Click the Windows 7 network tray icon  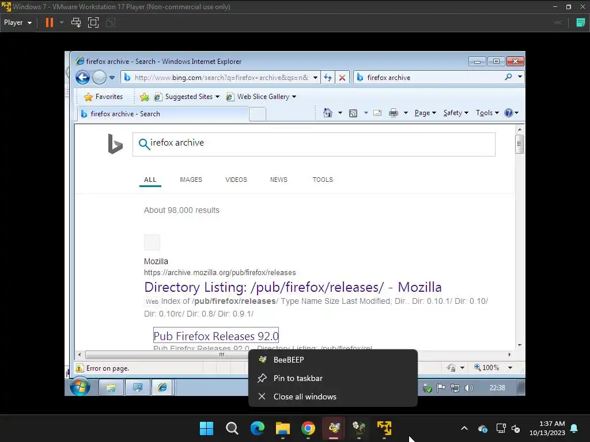tap(455, 388)
